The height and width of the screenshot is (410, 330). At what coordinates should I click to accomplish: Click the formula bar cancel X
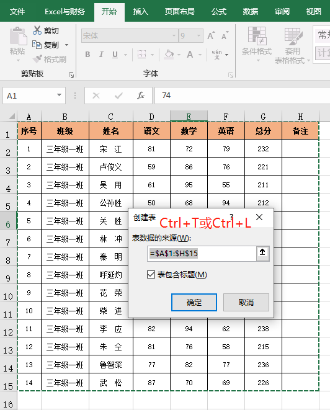click(96, 96)
